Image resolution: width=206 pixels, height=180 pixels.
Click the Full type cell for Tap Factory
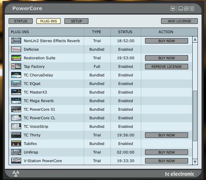(97, 66)
